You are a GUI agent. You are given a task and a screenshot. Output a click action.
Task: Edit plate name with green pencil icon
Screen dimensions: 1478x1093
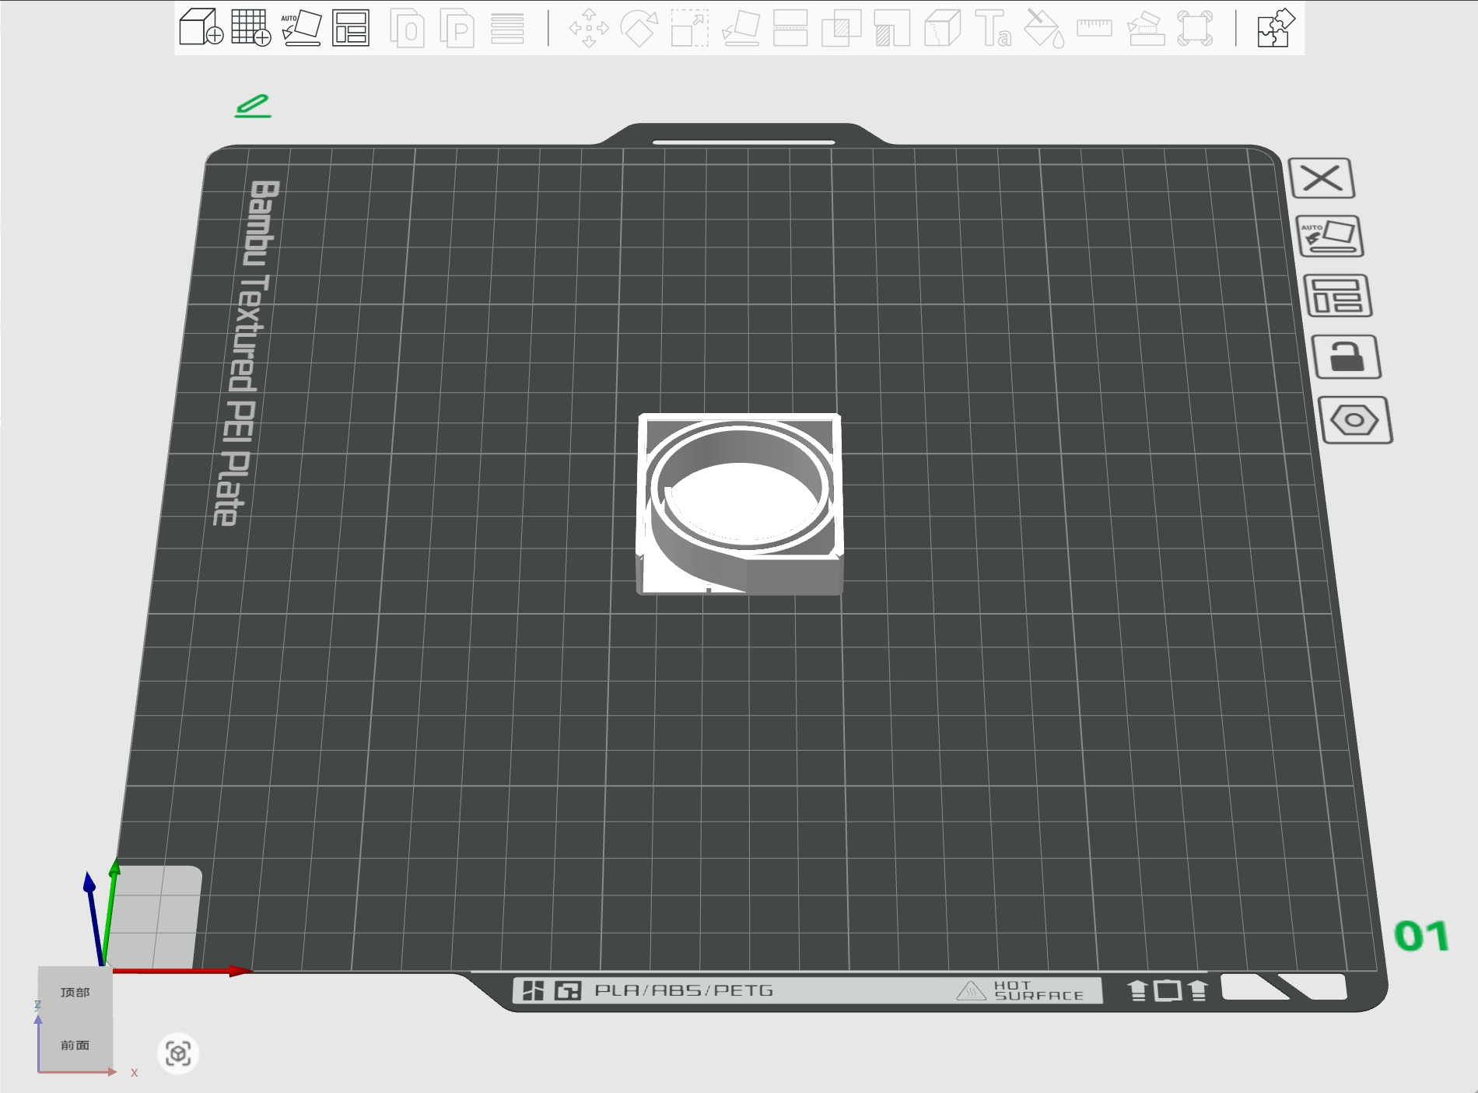point(253,106)
